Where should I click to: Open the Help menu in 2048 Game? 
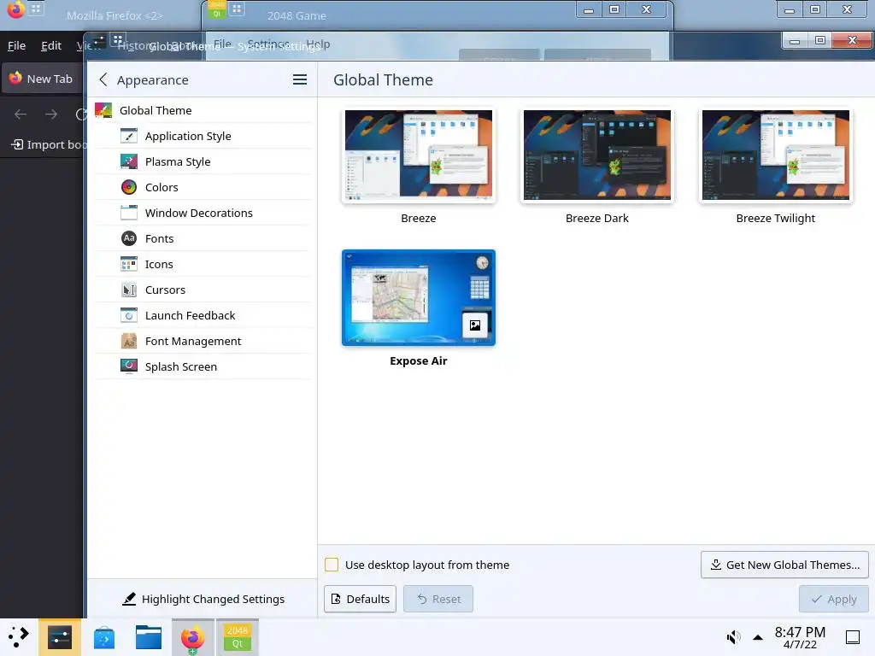pyautogui.click(x=318, y=44)
